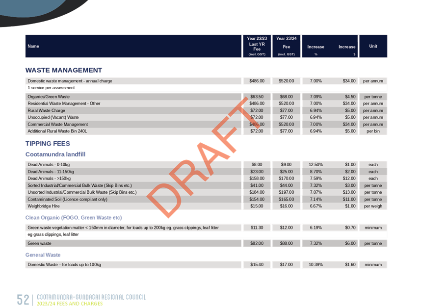Select the $68.00 Organics/Green Waste new fee
445x307 pixels.
(x=287, y=97)
